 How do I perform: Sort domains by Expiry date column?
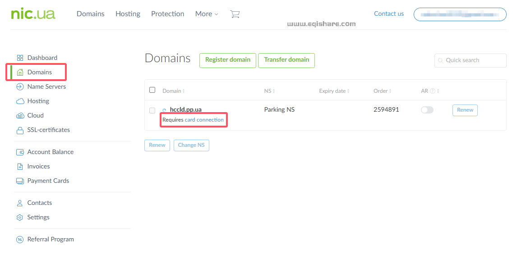pyautogui.click(x=334, y=91)
